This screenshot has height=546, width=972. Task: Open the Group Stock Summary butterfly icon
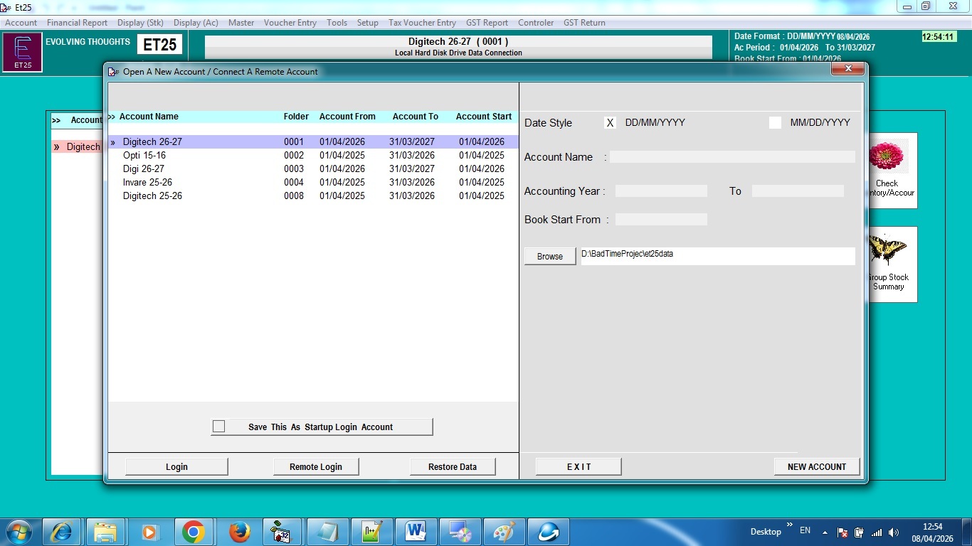coord(888,263)
